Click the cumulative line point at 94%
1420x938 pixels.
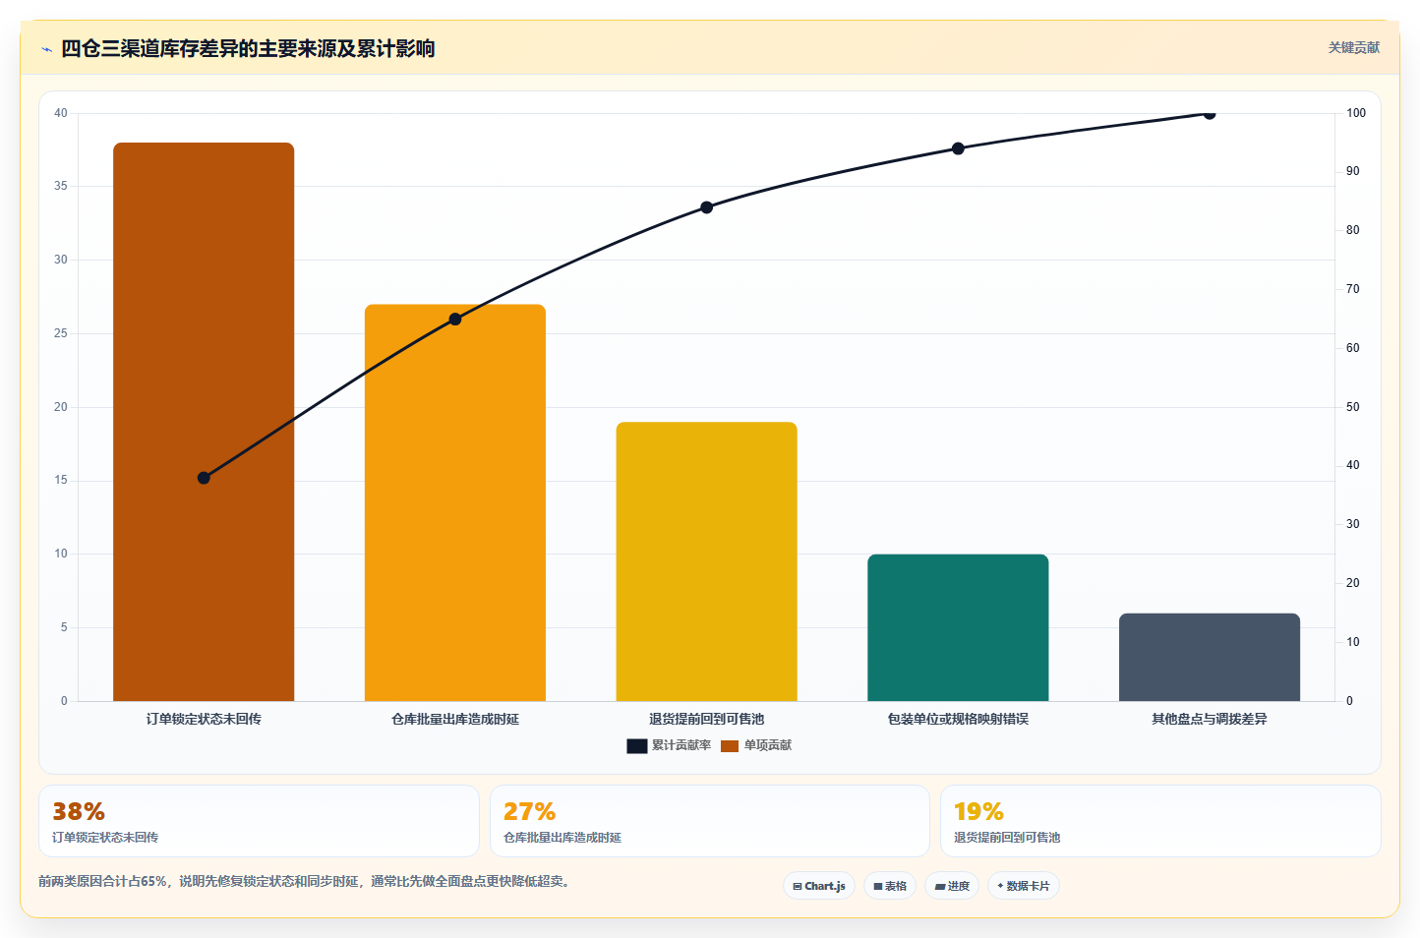point(958,148)
